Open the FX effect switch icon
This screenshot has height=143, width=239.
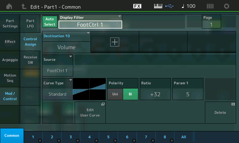[x=137, y=6]
